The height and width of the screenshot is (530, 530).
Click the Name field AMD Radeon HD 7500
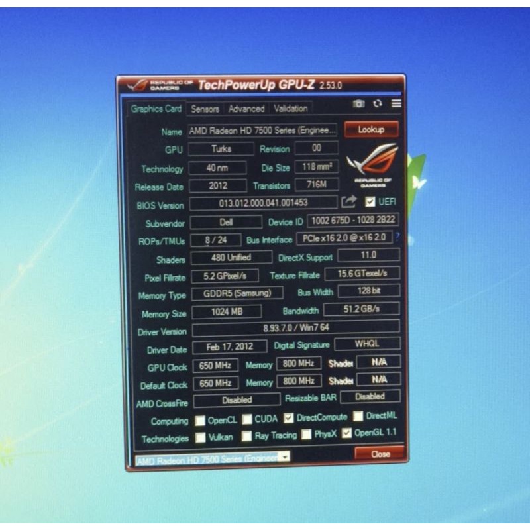(262, 131)
